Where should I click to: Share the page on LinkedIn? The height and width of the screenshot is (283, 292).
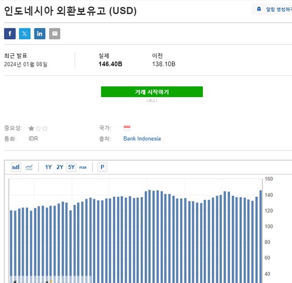pyautogui.click(x=40, y=34)
